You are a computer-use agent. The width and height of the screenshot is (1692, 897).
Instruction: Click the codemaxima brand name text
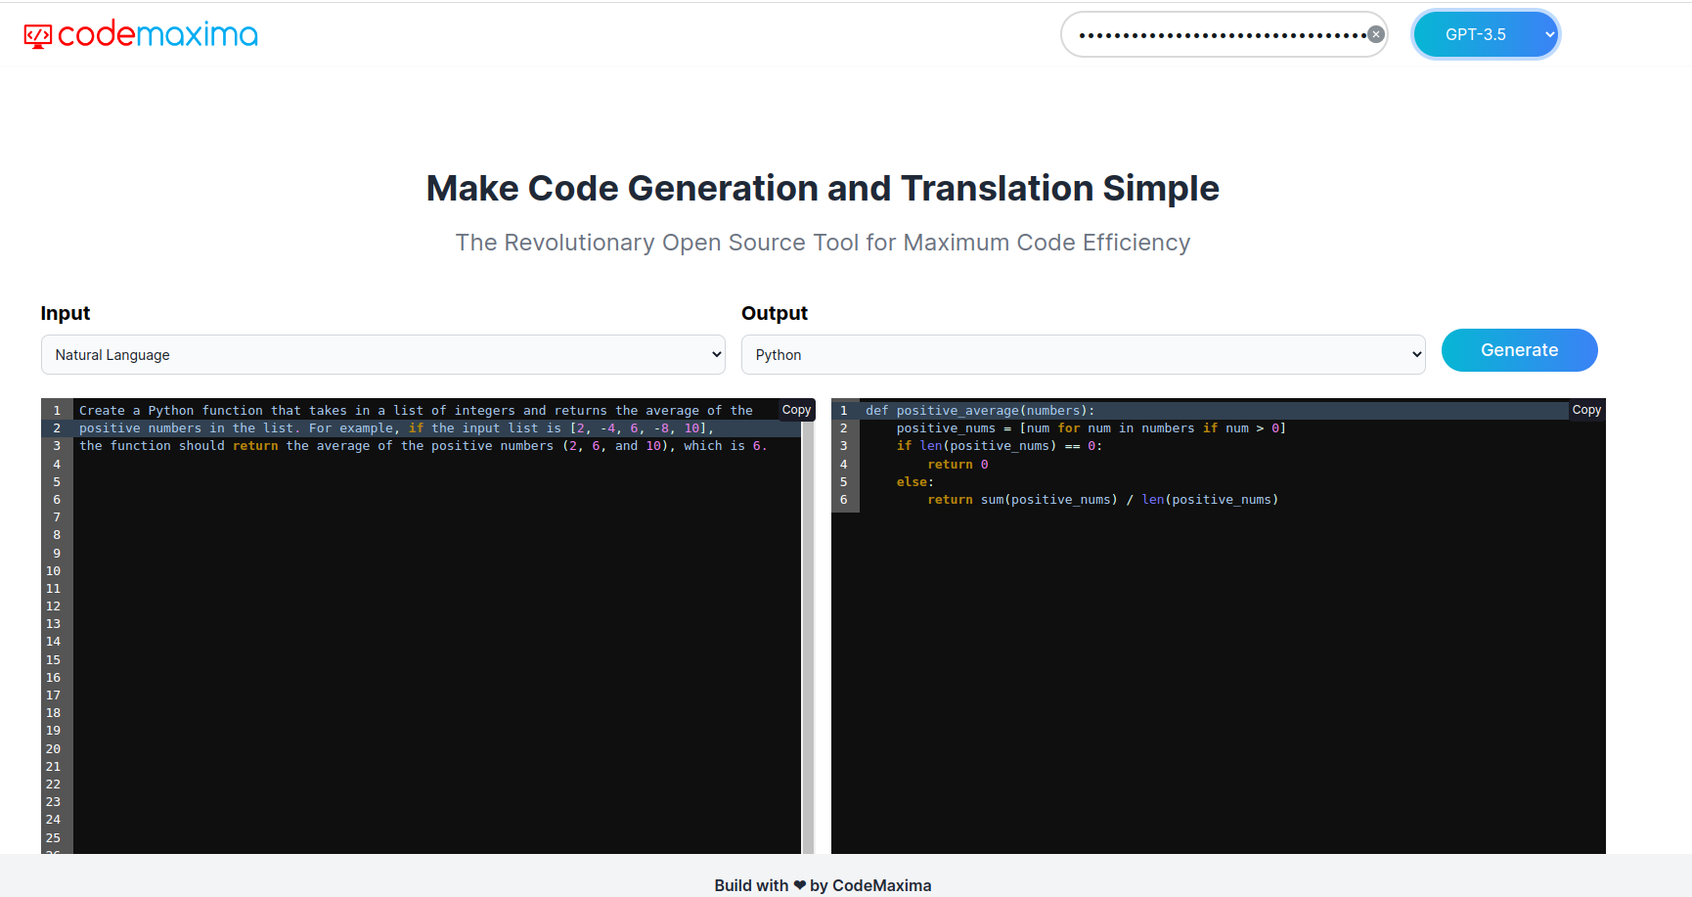[157, 34]
